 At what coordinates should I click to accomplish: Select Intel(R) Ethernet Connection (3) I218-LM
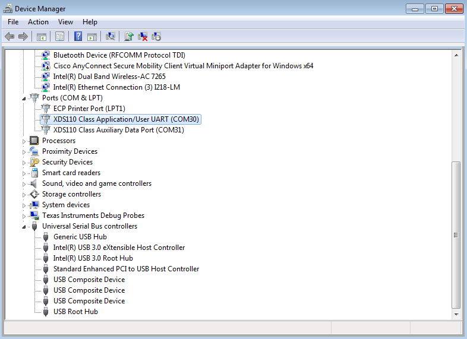(x=116, y=87)
